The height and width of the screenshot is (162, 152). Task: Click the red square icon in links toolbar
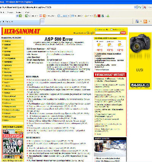click(x=99, y=16)
